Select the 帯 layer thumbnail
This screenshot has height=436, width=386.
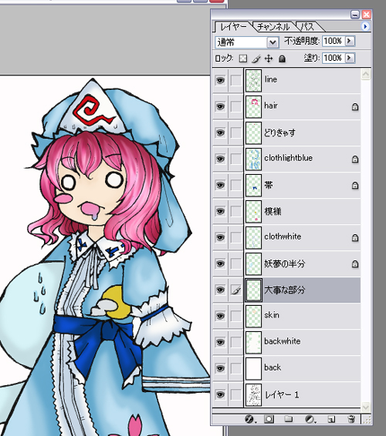[x=253, y=186]
